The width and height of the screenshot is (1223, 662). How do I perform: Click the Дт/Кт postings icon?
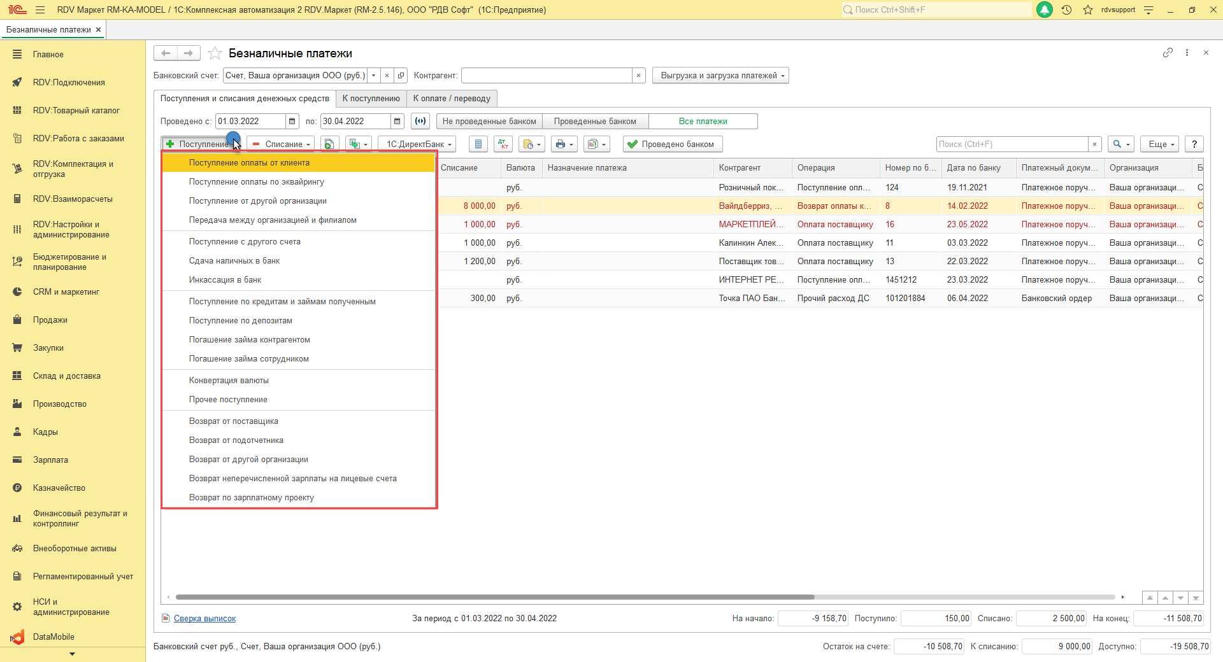click(503, 144)
